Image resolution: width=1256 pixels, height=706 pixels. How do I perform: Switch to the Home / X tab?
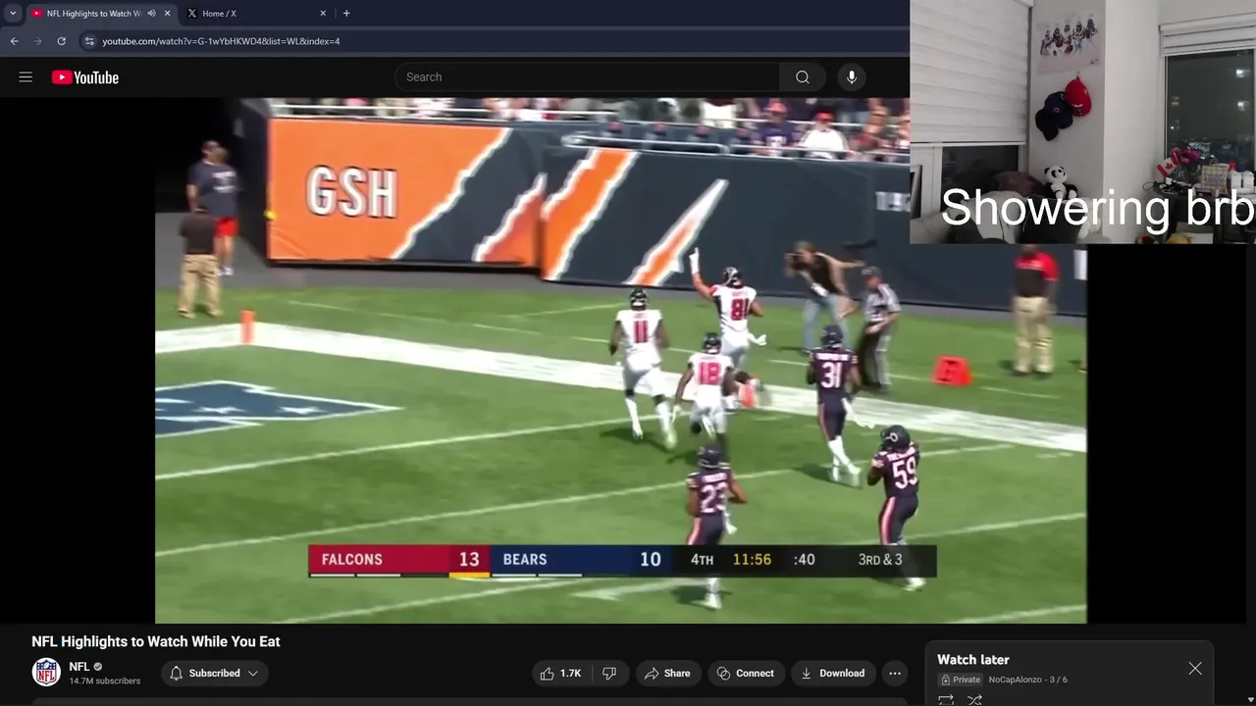point(255,14)
